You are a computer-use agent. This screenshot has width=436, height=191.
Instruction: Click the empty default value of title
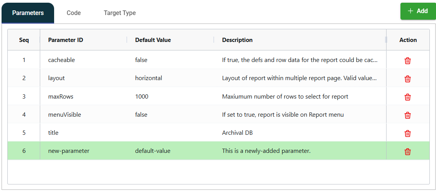tap(170, 133)
